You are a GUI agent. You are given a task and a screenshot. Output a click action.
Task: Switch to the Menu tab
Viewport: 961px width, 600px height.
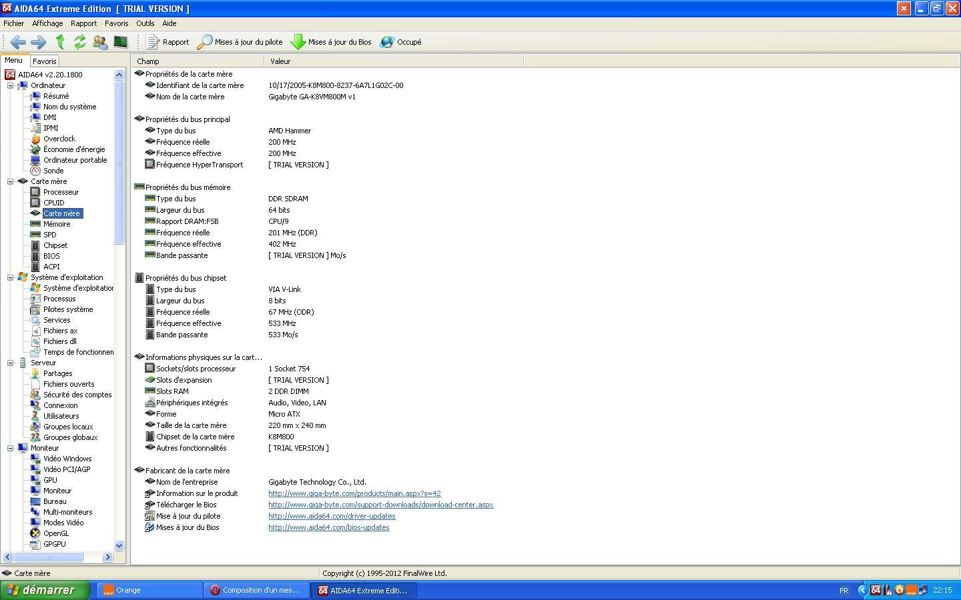(x=13, y=60)
